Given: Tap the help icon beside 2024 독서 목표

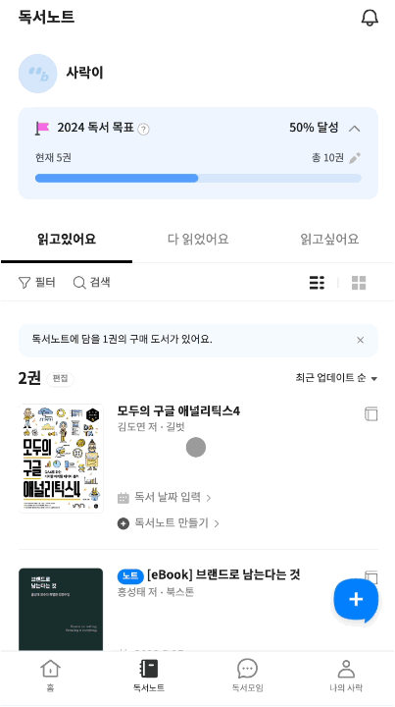Looking at the screenshot, I should coord(143,130).
